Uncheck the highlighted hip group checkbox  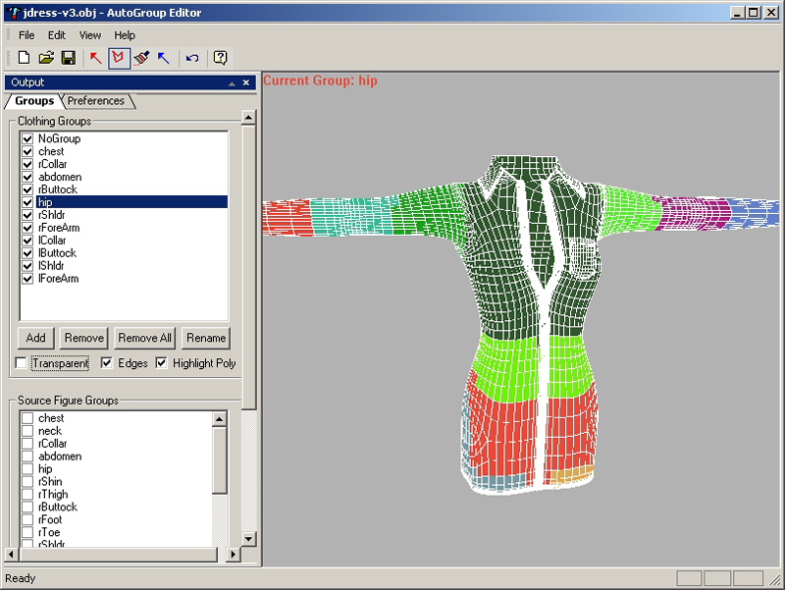(x=27, y=202)
